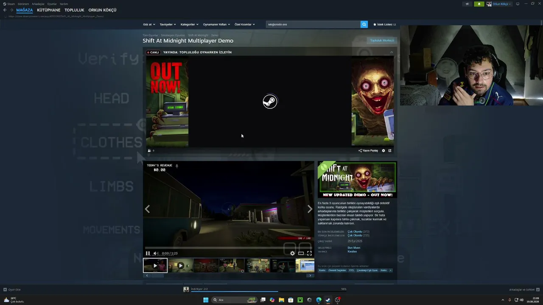Click the trailer video progress bar
Viewport: 543px width, 305px height.
pyautogui.click(x=228, y=248)
